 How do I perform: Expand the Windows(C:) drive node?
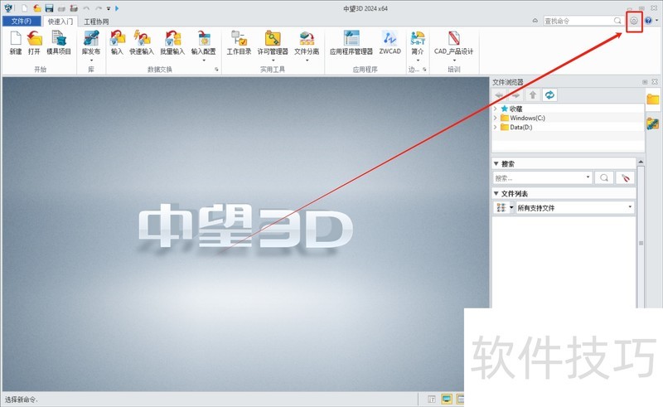pos(495,118)
